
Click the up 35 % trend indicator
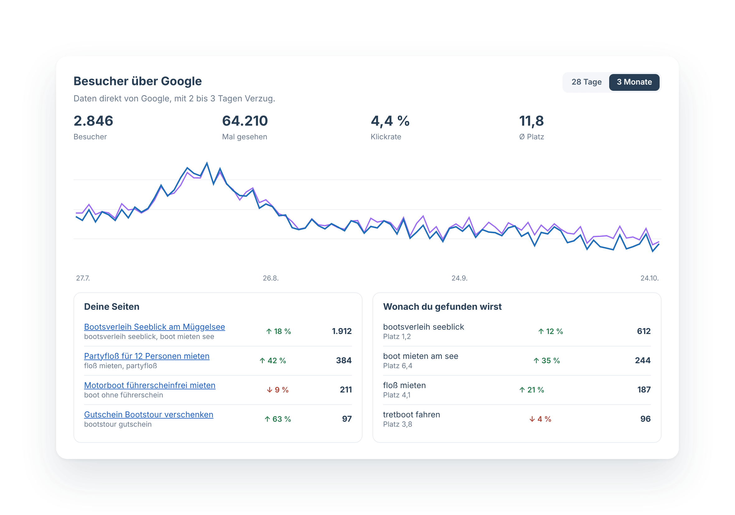tap(547, 360)
